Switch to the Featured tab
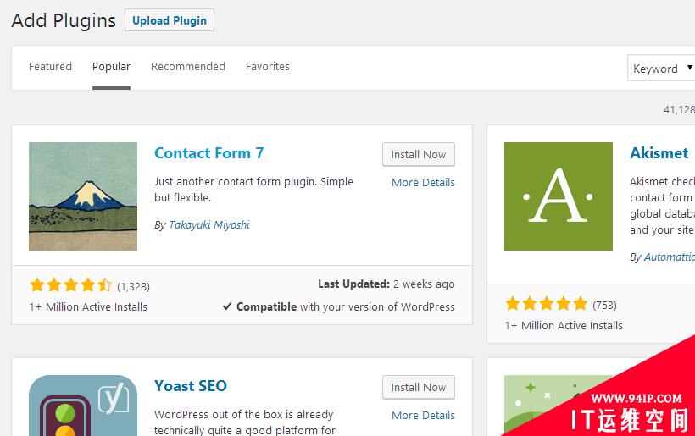Viewport: 695px width, 436px height. click(50, 66)
